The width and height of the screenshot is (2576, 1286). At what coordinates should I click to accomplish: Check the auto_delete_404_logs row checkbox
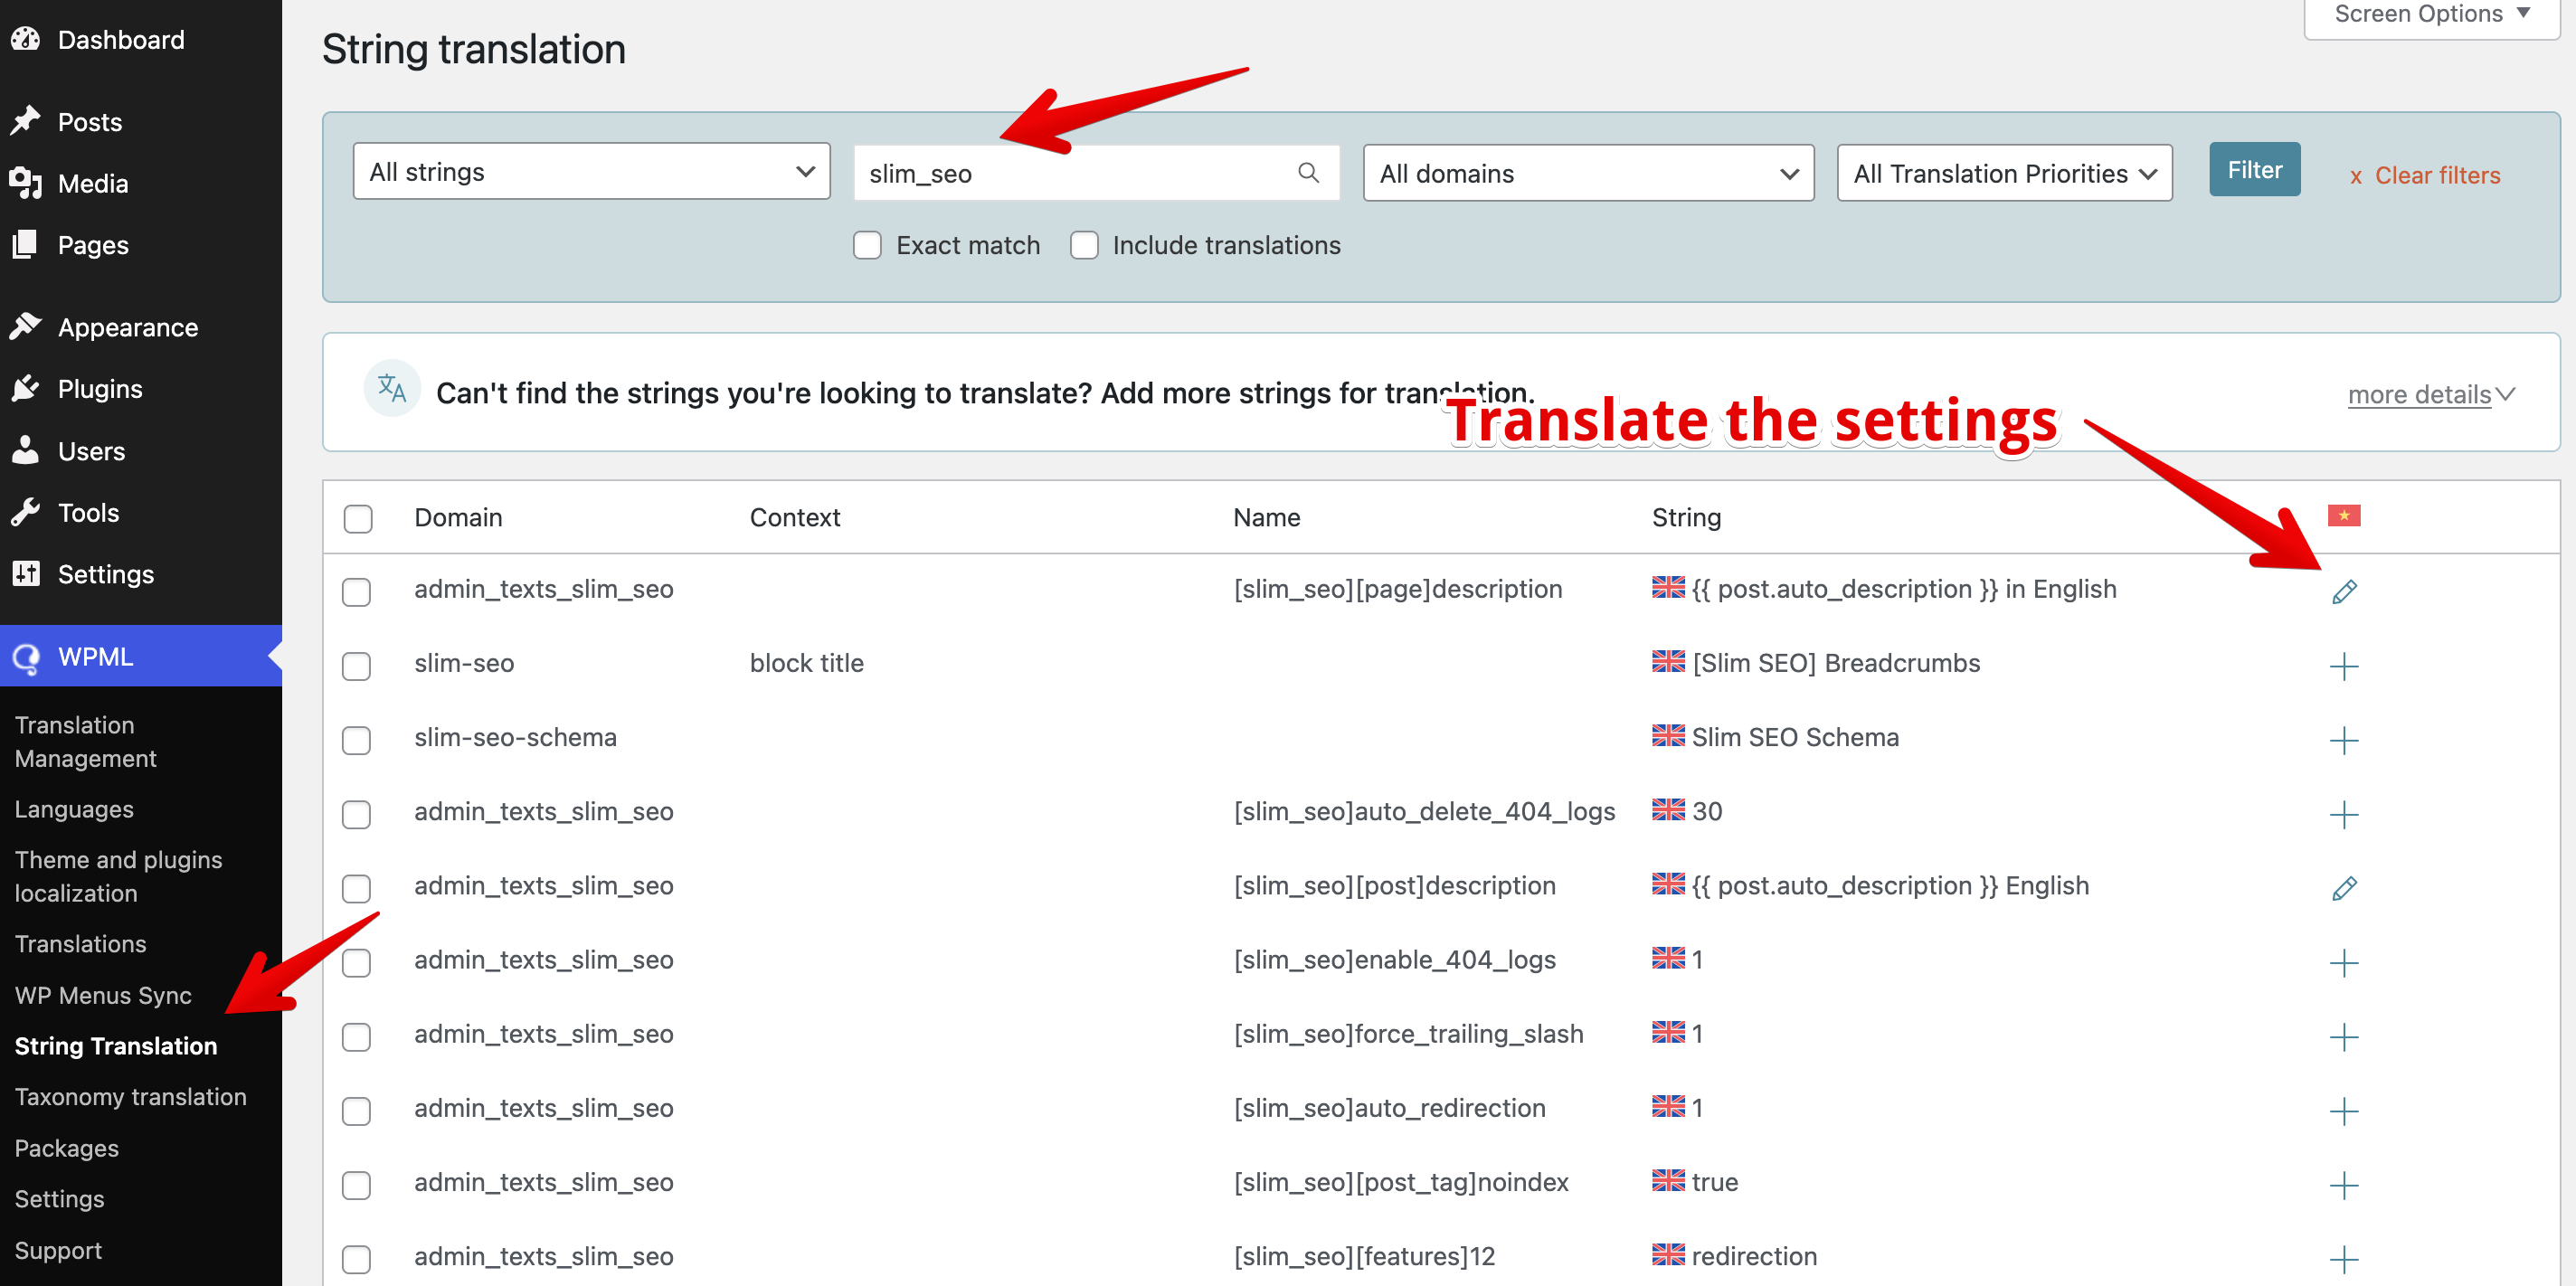356,813
